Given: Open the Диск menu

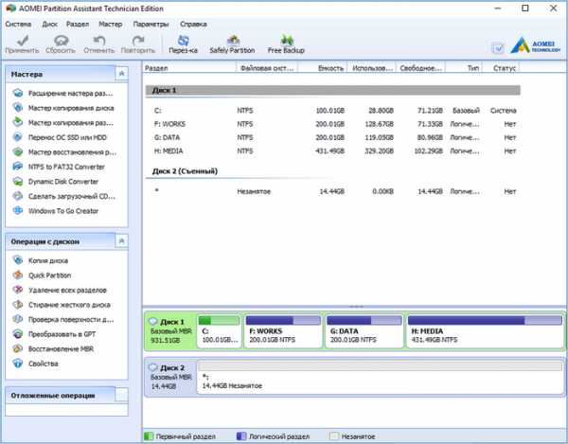Looking at the screenshot, I should tap(49, 25).
